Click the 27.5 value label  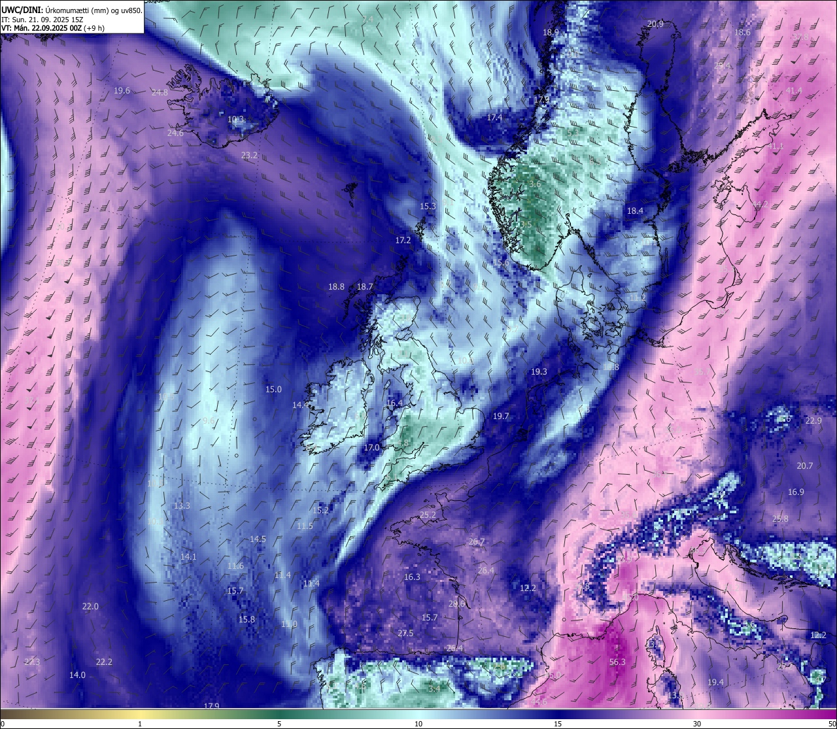click(x=405, y=633)
